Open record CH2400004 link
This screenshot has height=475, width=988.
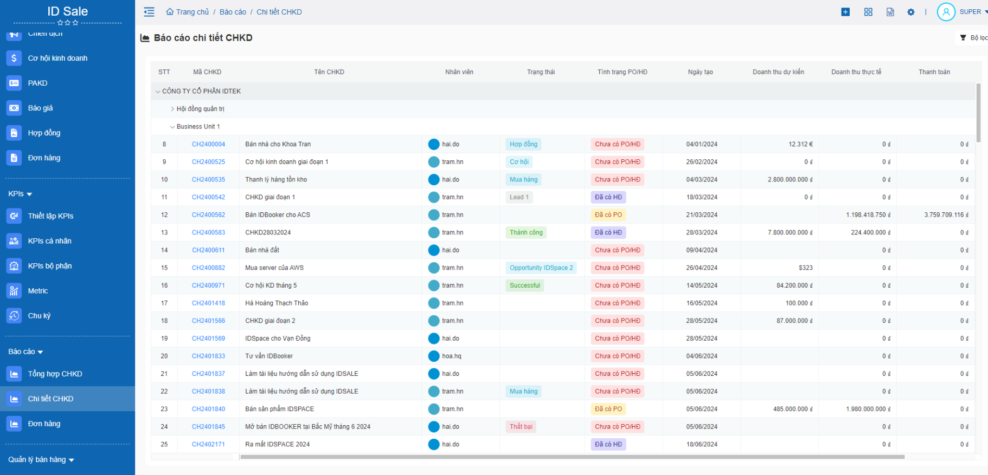click(208, 144)
